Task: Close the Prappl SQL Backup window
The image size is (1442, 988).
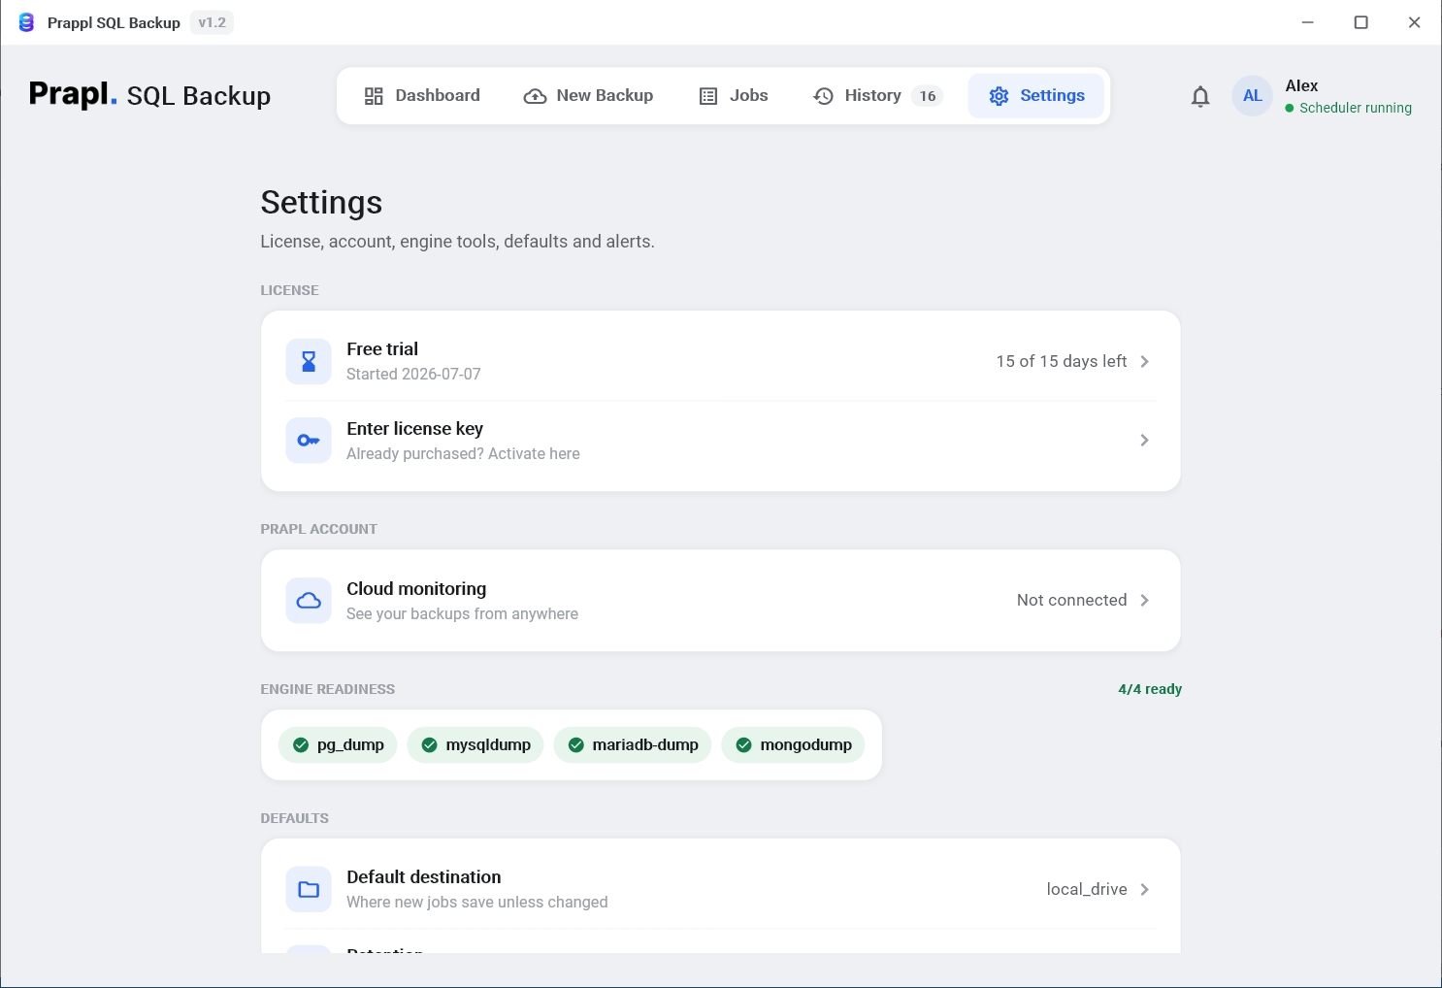Action: (1414, 22)
